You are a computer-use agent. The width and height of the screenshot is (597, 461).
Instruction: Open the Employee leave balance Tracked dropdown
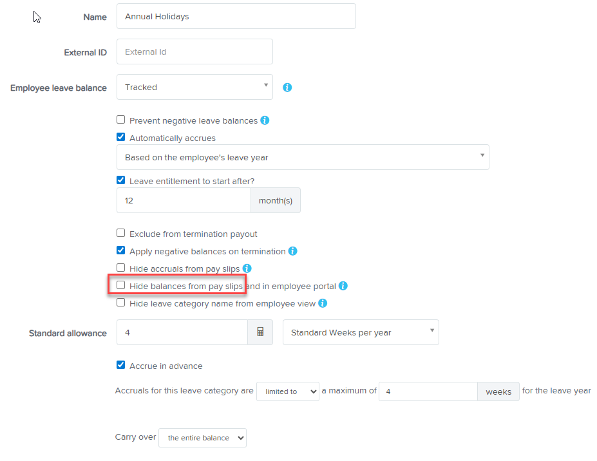tap(194, 87)
